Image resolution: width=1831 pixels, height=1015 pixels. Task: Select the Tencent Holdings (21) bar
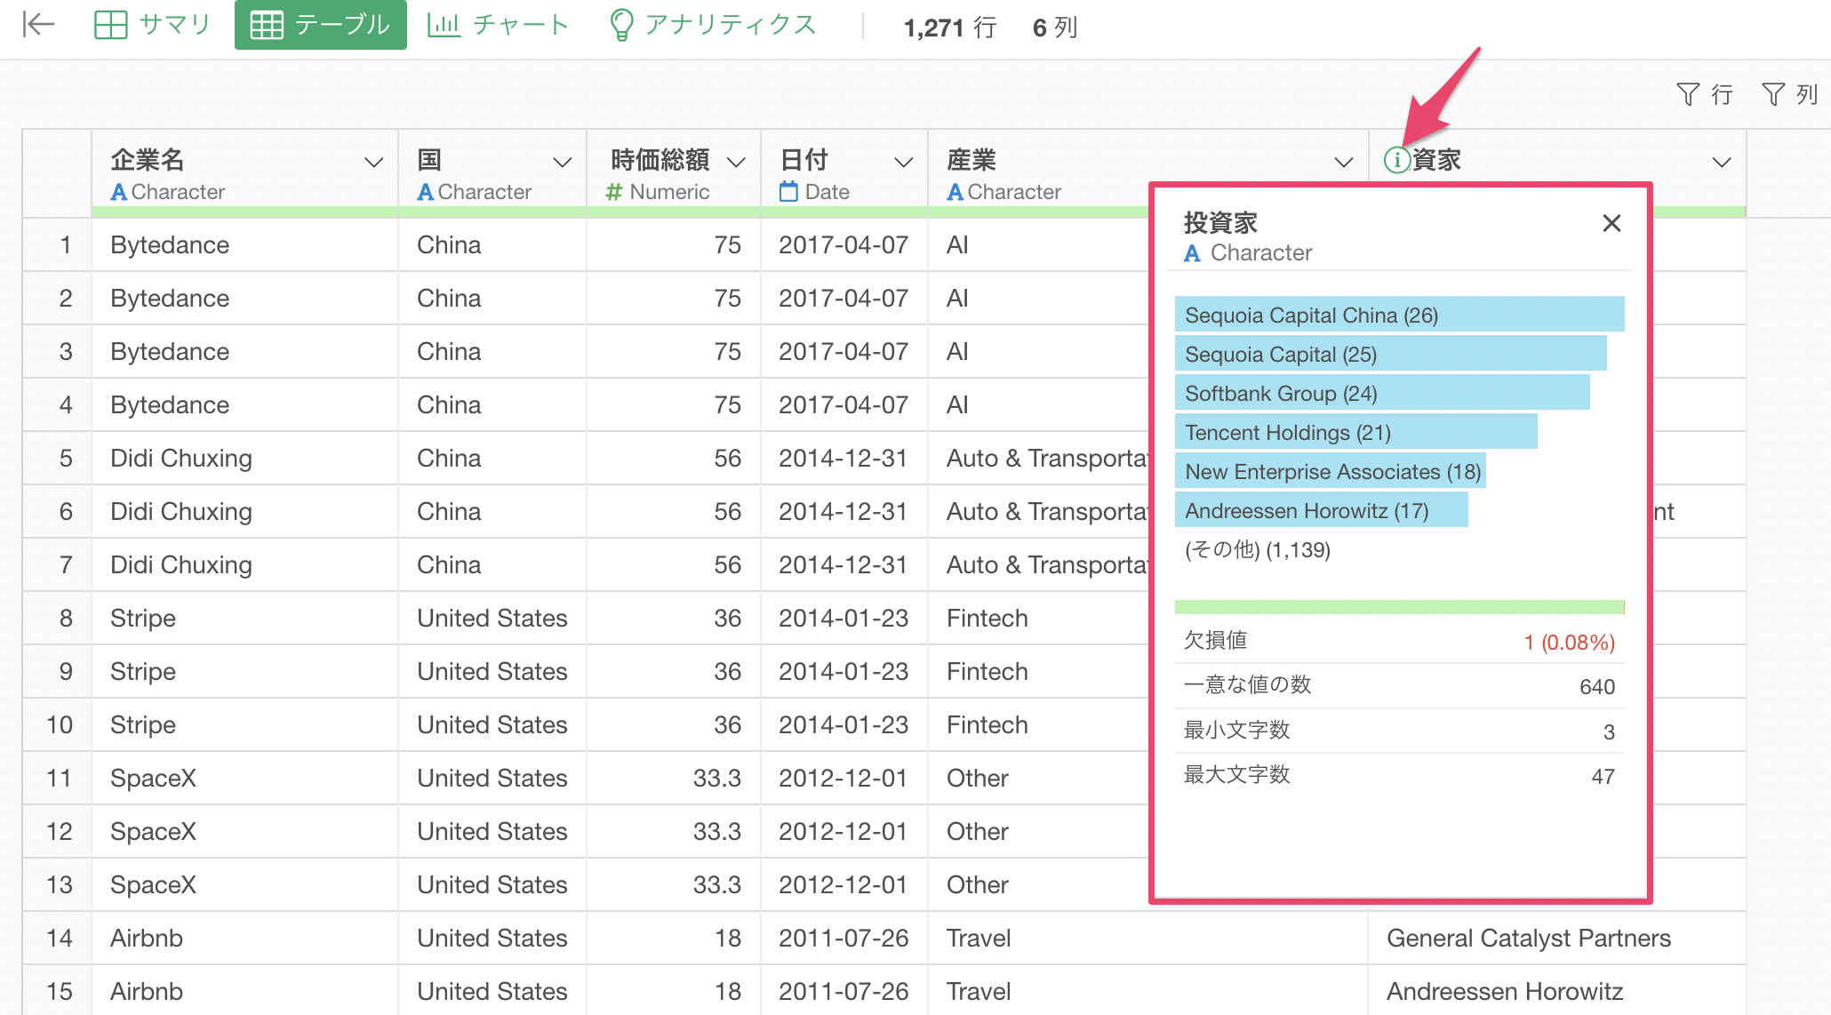click(x=1355, y=432)
